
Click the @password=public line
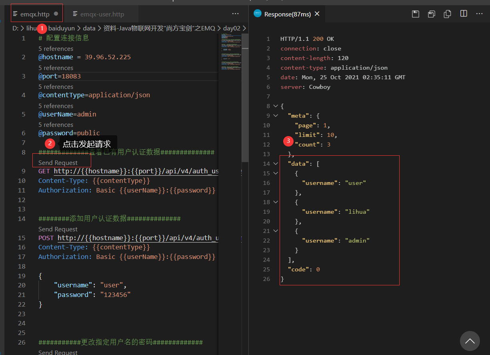click(69, 133)
